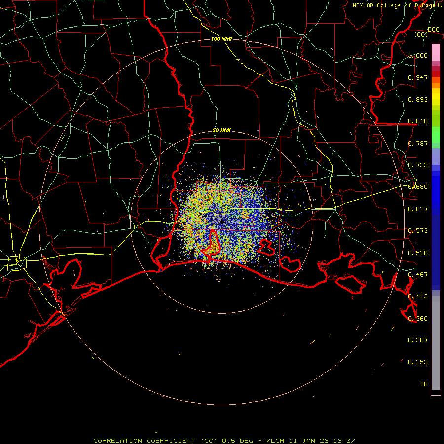Click the 50 NMI range ring label

(222, 131)
